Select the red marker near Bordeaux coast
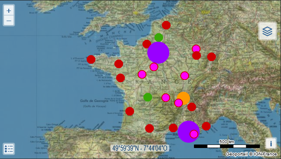Viewport: 281px width, 159px height. click(130, 111)
